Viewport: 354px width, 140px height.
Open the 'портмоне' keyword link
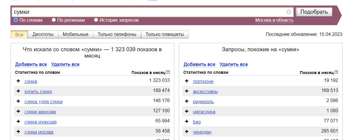[x=203, y=82]
